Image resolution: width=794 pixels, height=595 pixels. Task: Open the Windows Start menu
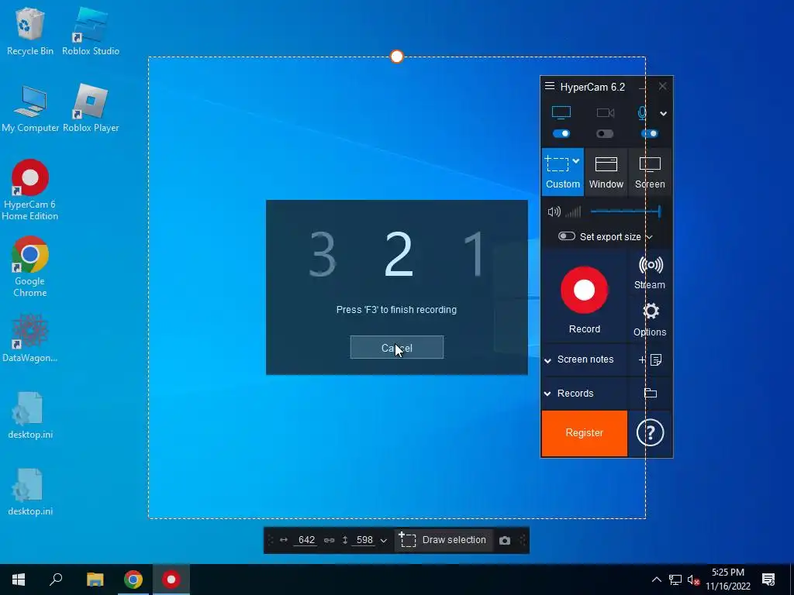[x=19, y=580]
